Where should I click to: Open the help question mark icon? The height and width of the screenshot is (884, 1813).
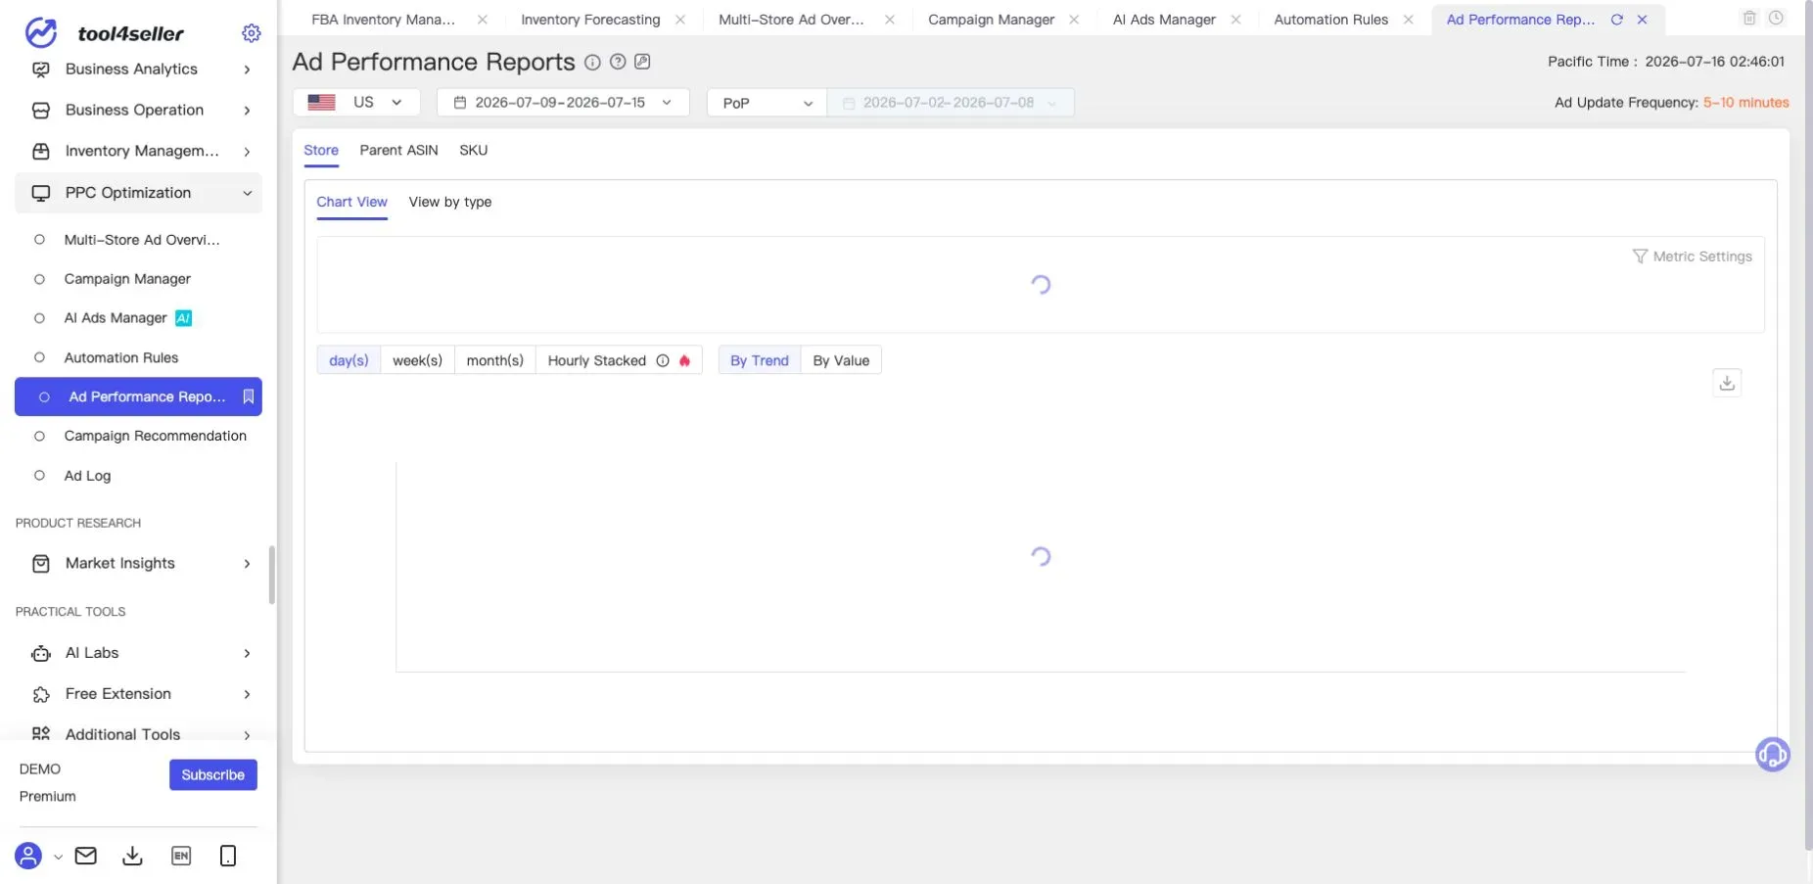point(618,62)
